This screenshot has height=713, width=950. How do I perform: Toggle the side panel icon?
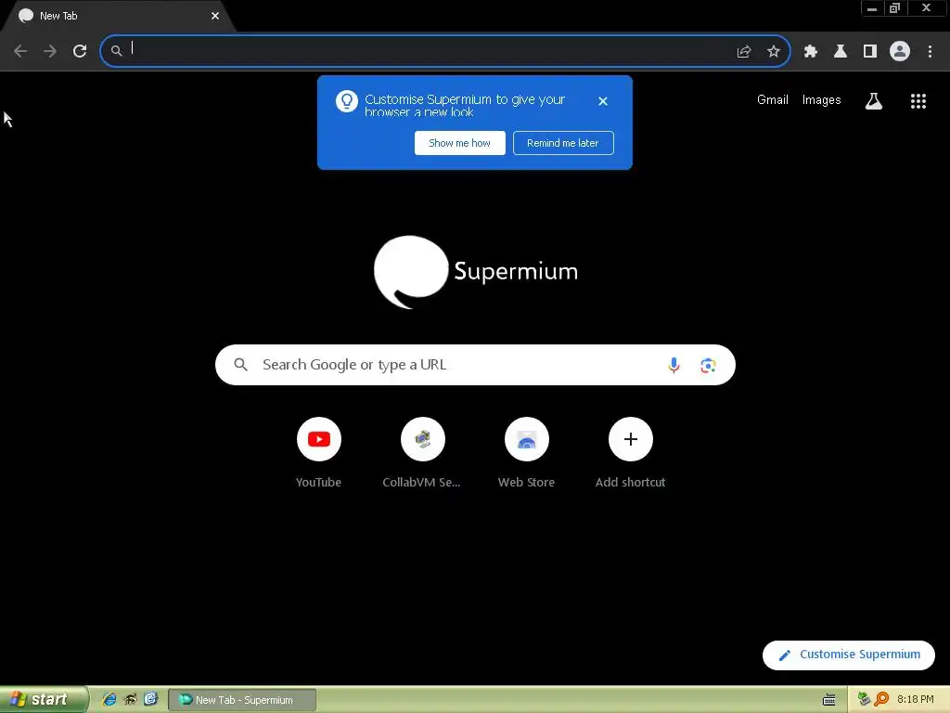(x=870, y=52)
